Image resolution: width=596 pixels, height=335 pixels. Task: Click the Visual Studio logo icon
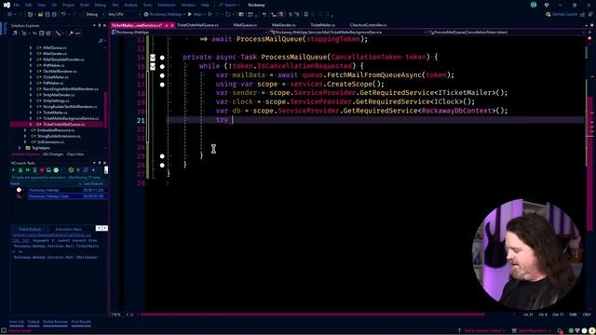point(7,5)
